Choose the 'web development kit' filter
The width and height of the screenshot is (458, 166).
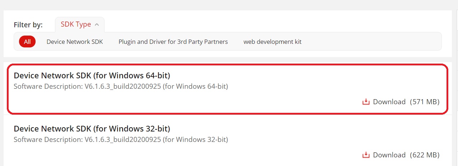click(x=272, y=42)
